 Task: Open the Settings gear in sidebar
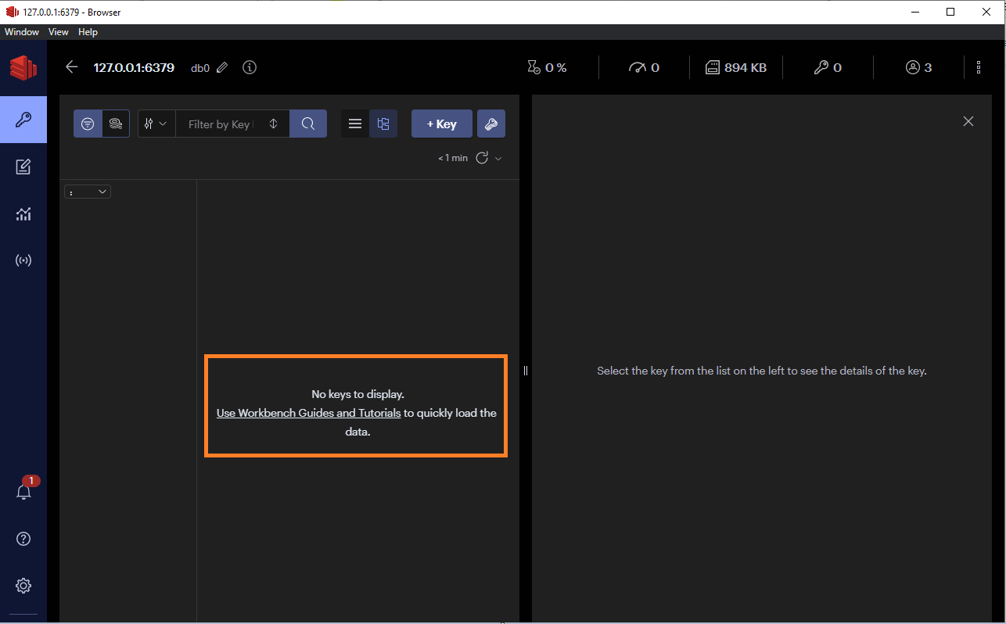pyautogui.click(x=23, y=586)
